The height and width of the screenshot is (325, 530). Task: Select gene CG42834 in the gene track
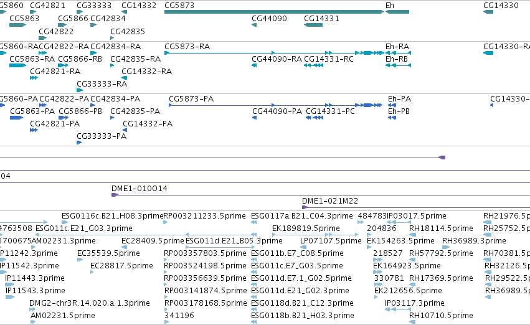(108, 19)
